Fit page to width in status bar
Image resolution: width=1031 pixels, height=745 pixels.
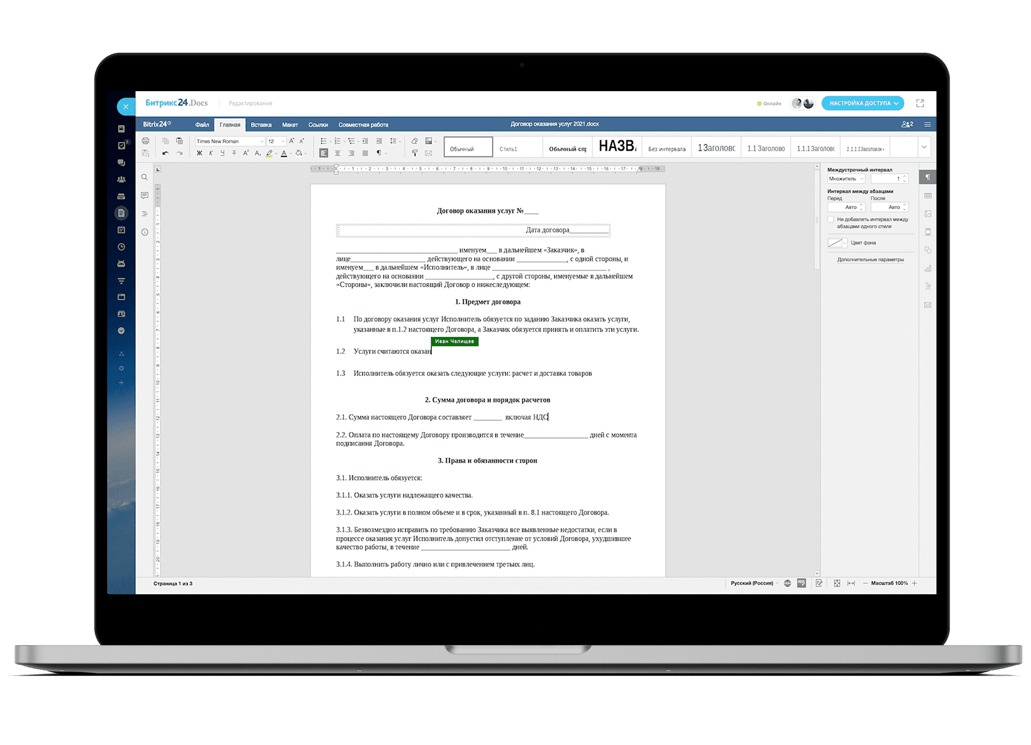point(851,583)
